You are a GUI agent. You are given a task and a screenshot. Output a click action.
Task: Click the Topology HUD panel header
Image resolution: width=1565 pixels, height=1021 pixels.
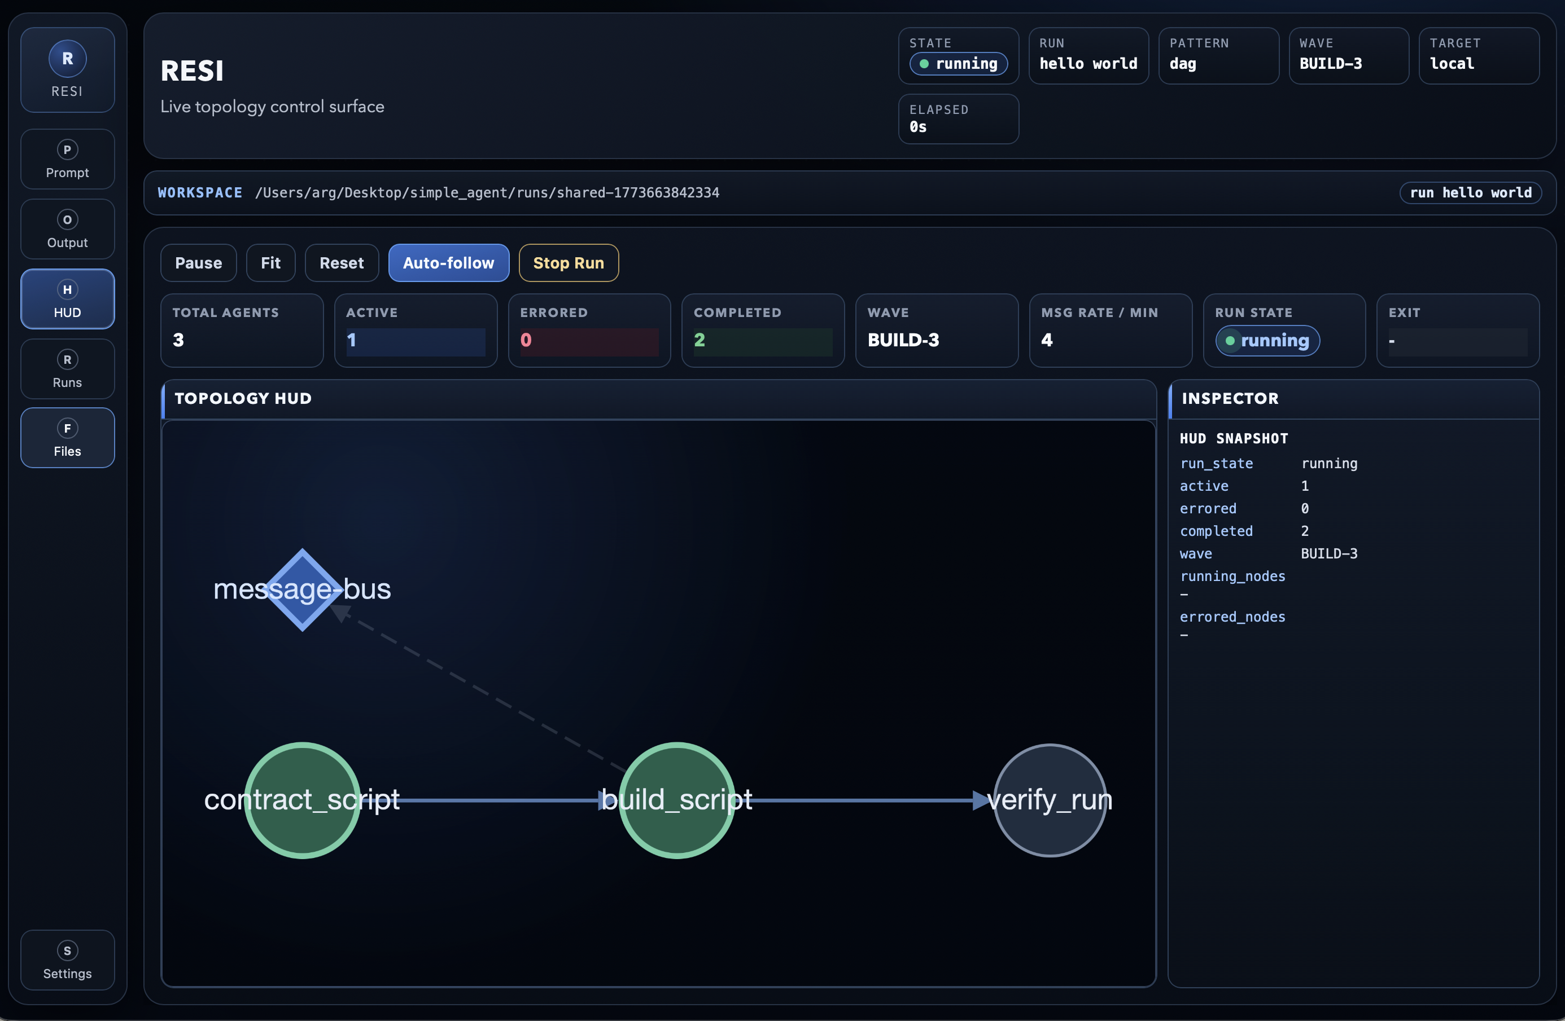tap(243, 398)
